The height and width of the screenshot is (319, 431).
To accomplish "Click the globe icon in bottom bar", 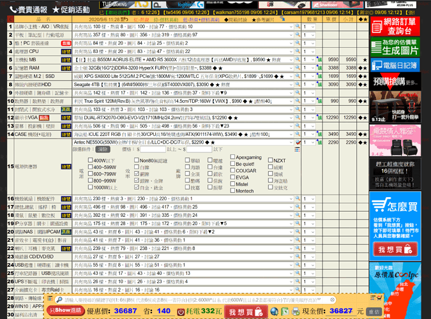I will point(274,311).
